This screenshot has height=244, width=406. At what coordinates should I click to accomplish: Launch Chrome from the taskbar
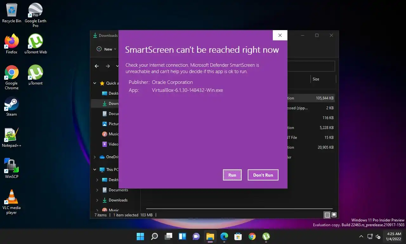click(252, 236)
